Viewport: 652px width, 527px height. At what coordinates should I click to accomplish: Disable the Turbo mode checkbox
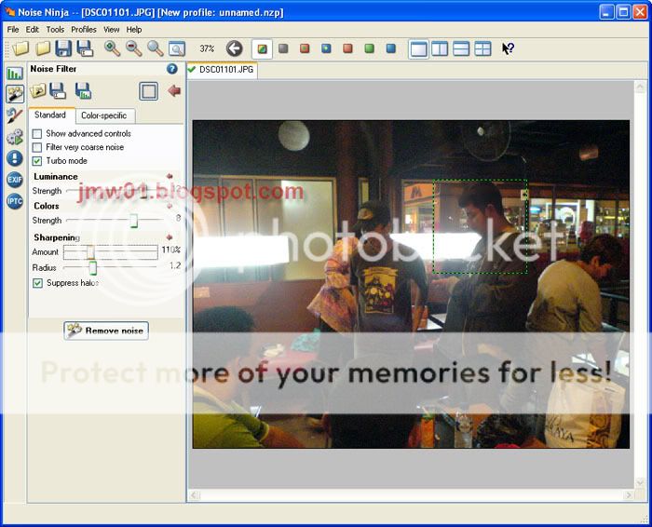pos(37,160)
